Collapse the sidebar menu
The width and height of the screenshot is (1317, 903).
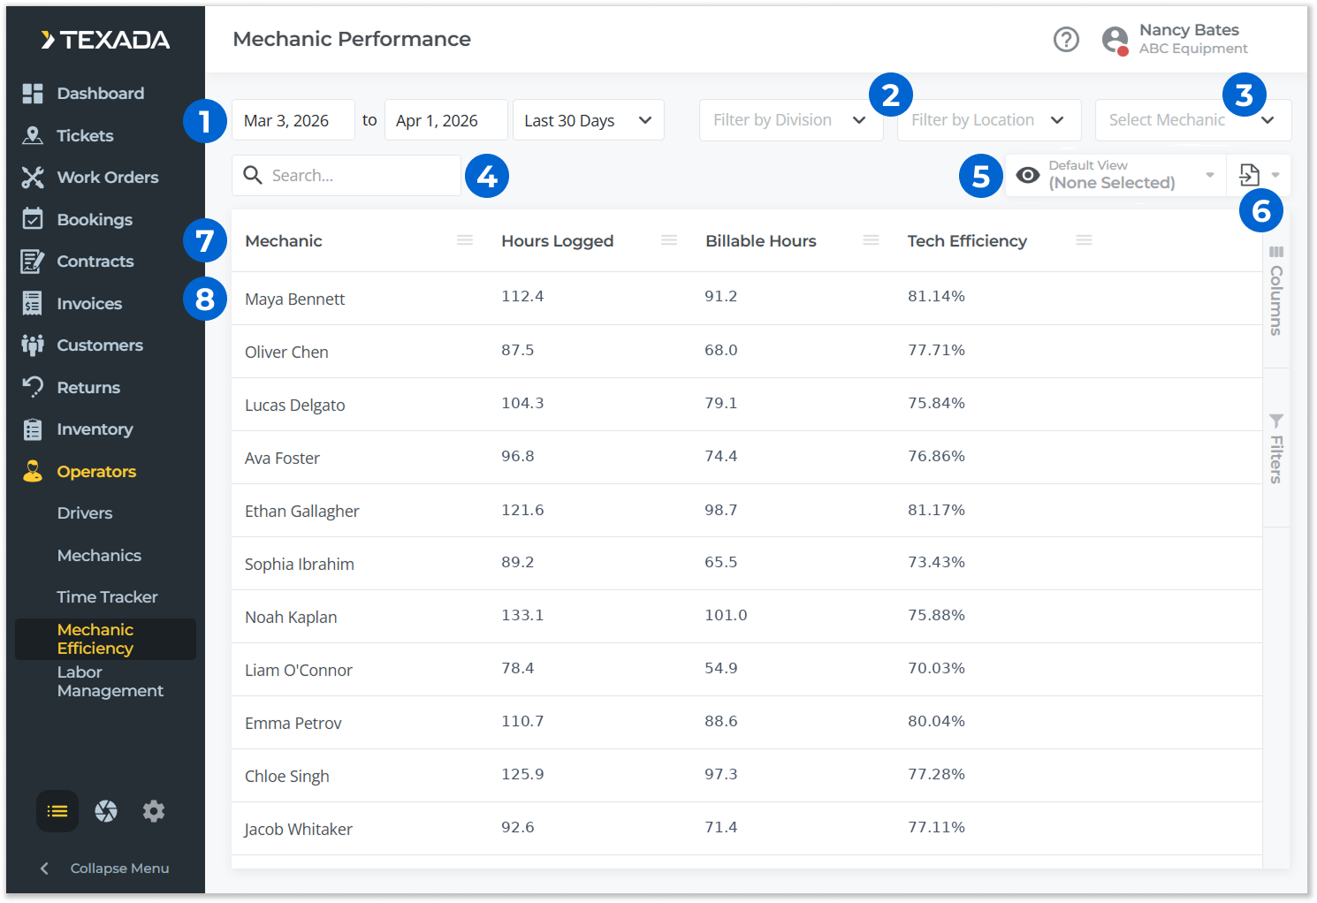[x=105, y=869]
